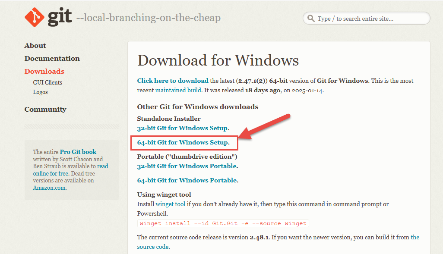
Task: Open the Pro Git book link
Action: pyautogui.click(x=78, y=152)
